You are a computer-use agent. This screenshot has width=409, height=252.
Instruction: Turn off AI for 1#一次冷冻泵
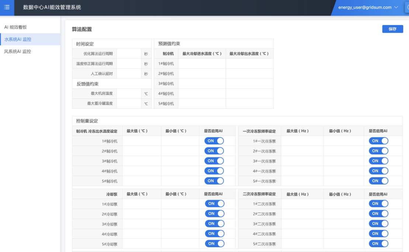[378, 141]
